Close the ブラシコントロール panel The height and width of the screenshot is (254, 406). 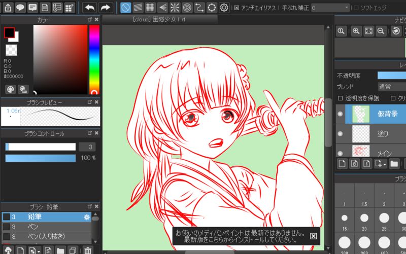pos(96,133)
